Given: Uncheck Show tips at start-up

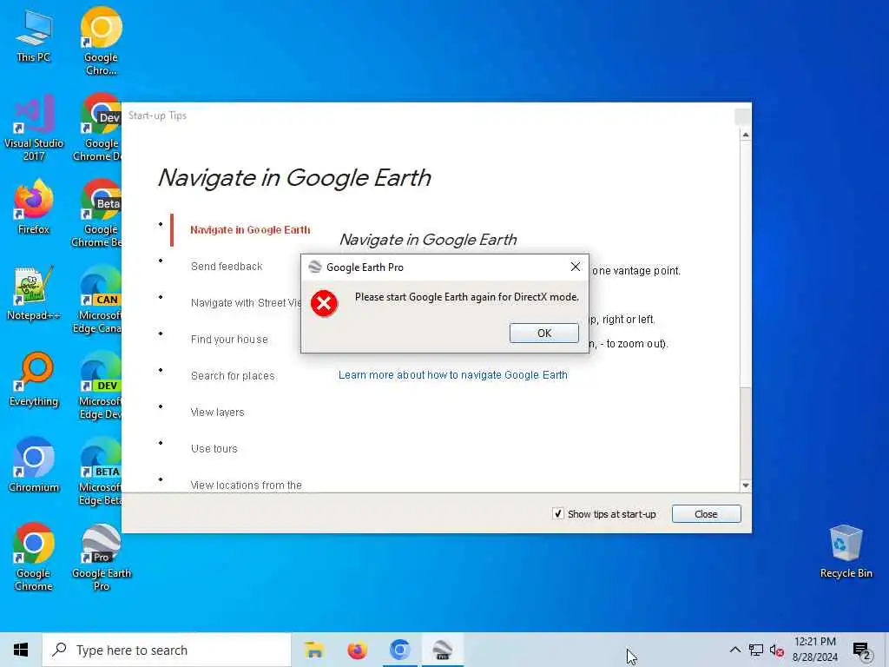Looking at the screenshot, I should [558, 514].
